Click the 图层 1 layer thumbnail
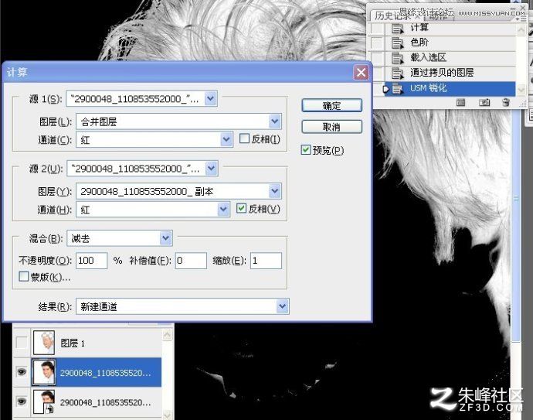This screenshot has height=420, width=533. tap(44, 343)
